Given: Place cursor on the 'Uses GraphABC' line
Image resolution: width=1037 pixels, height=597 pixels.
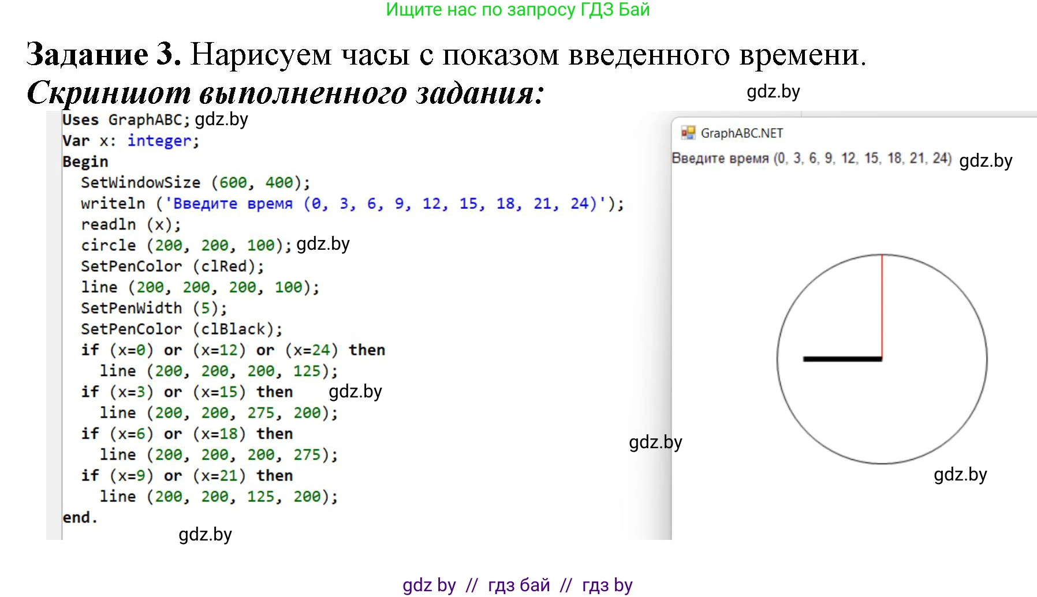Looking at the screenshot, I should tap(125, 120).
